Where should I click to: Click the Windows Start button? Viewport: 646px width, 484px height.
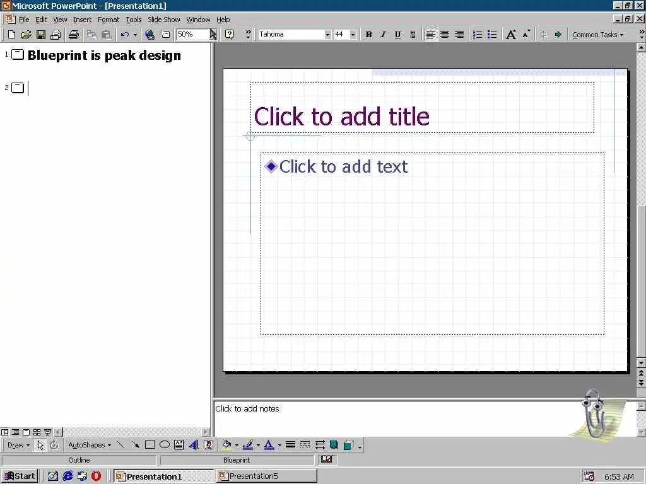[20, 476]
